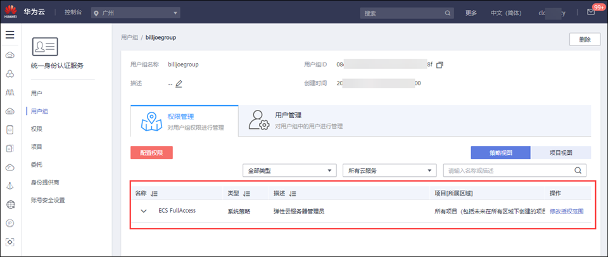The height and width of the screenshot is (257, 608).
Task: Click the cloud server sidebar icon
Action: click(10, 56)
